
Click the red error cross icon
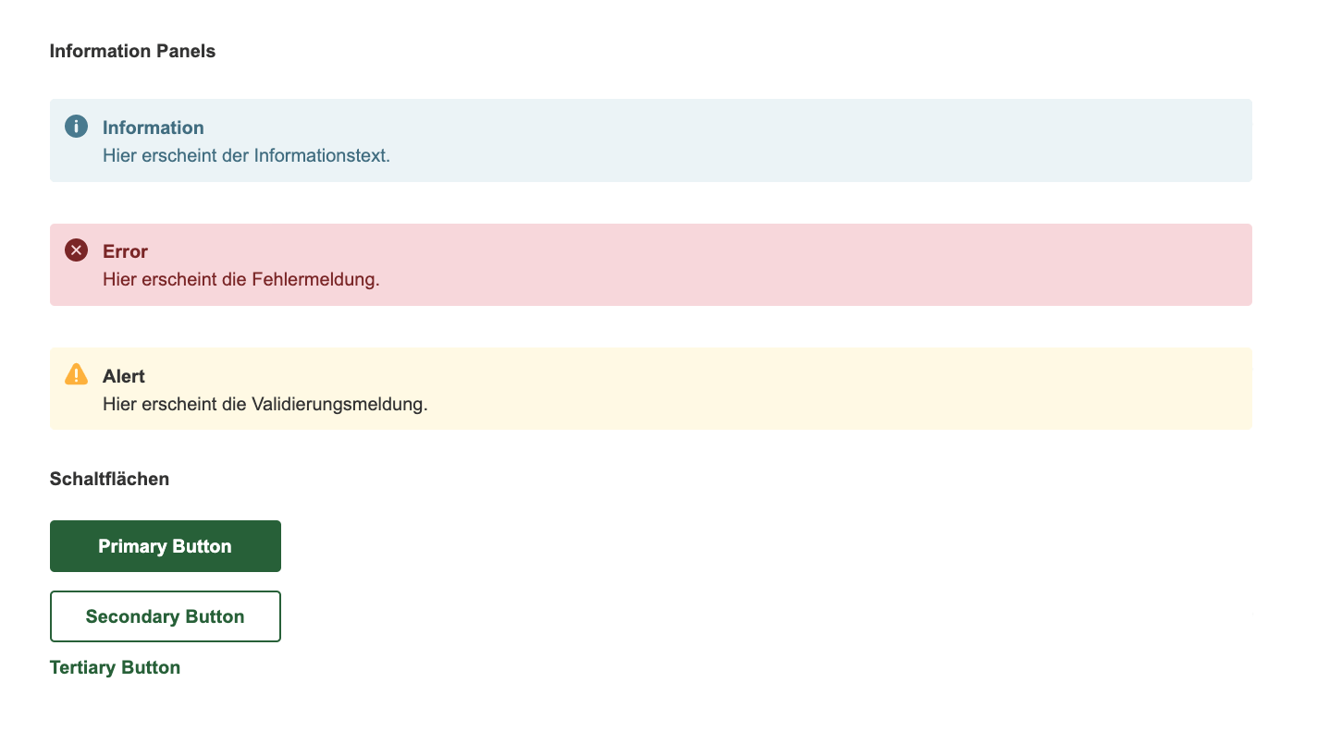pos(76,250)
